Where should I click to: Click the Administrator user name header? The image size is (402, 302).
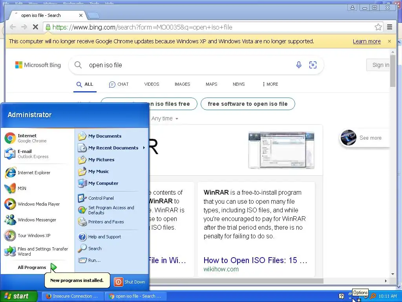pos(29,115)
